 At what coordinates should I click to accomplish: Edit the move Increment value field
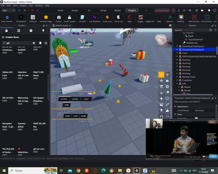[67, 105]
